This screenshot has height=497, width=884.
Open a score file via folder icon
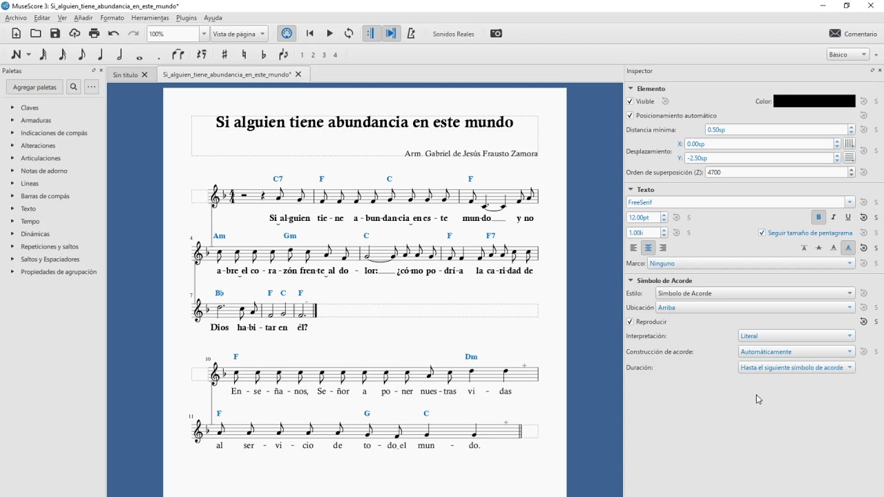(x=36, y=33)
